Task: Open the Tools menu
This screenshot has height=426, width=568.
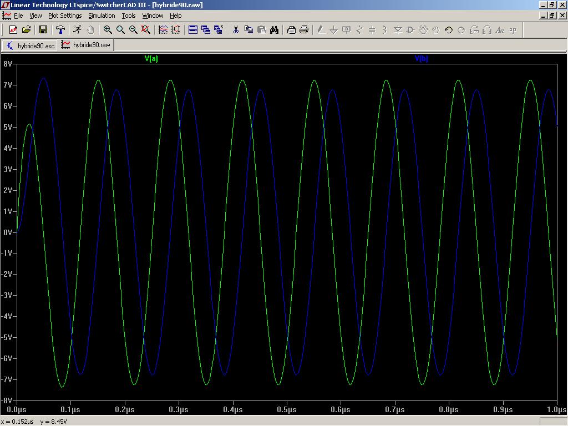Action: 129,16
